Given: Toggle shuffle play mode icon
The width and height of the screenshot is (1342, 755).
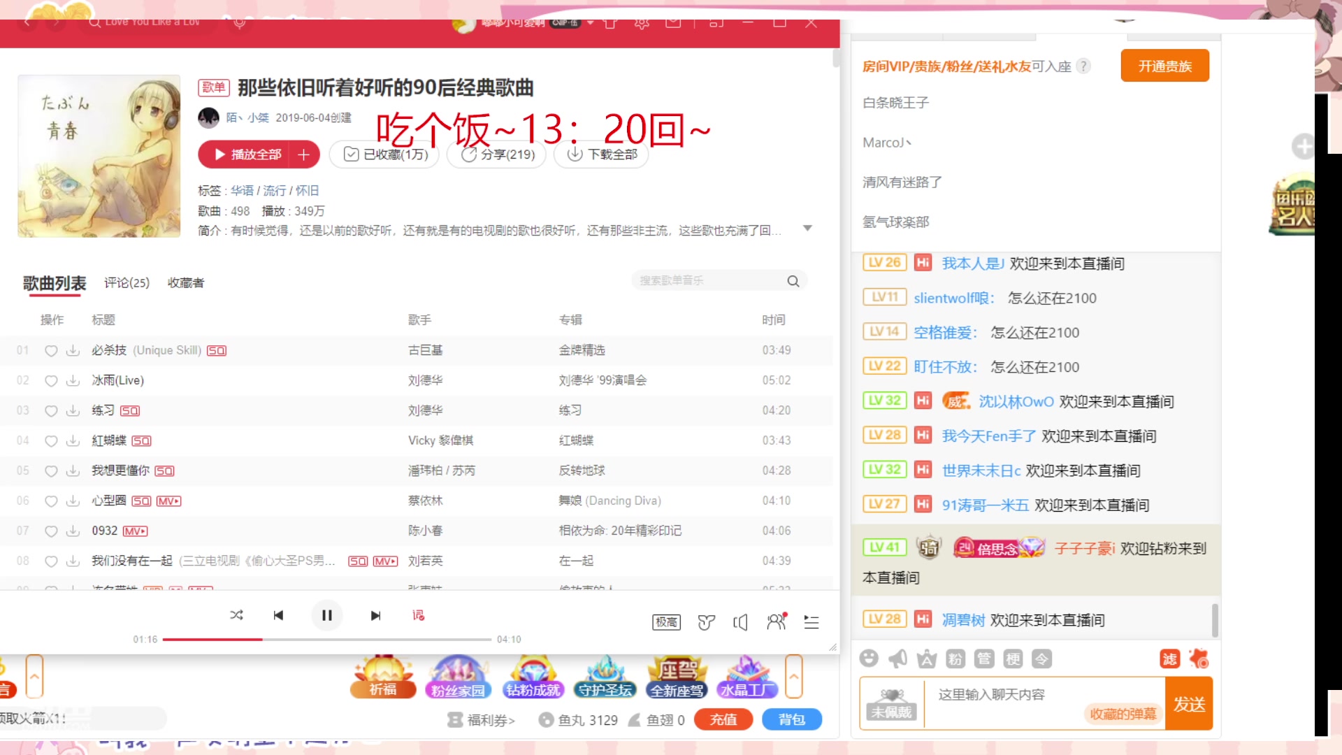Looking at the screenshot, I should click(x=236, y=615).
